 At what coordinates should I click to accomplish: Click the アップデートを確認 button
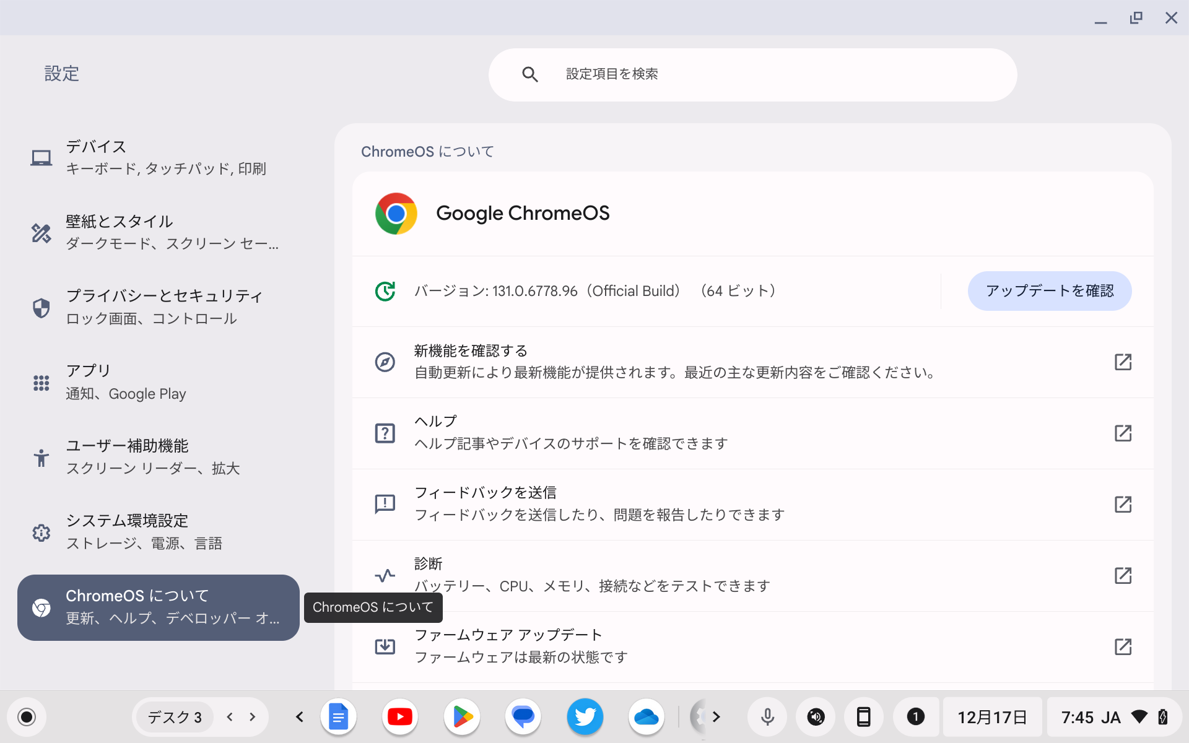1048,290
